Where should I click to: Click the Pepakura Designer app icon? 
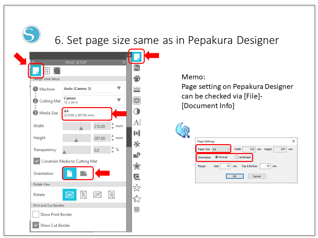tap(183, 130)
